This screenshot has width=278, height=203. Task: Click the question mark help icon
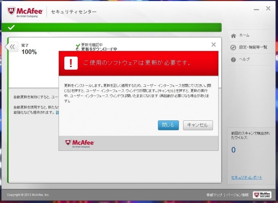tap(233, 60)
